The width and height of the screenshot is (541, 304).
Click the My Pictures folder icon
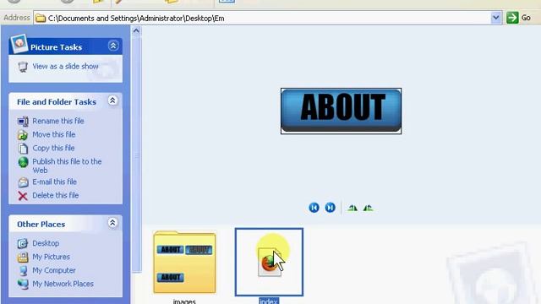23,257
